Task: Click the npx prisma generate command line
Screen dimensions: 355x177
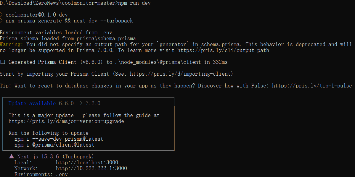Action: coord(69,21)
